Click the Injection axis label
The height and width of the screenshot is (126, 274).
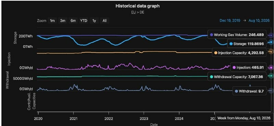[9, 59]
